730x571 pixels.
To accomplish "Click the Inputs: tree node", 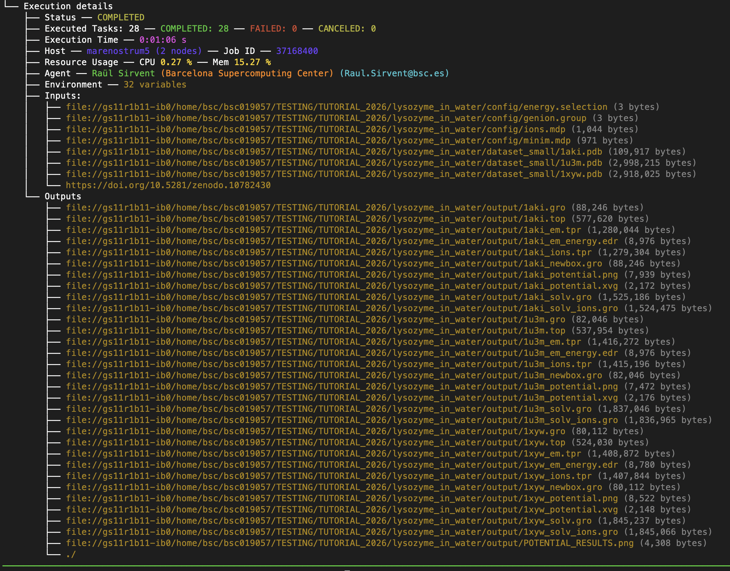I will (63, 96).
